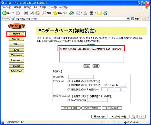The image size is (151, 125).
Task: Open the Search magnifier icon
Action: click(x=44, y=13)
